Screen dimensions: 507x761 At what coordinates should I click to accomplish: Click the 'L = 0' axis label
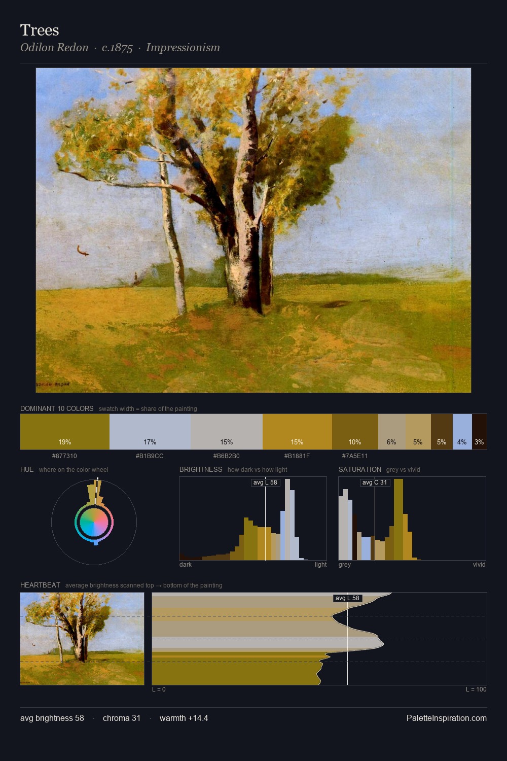159,689
